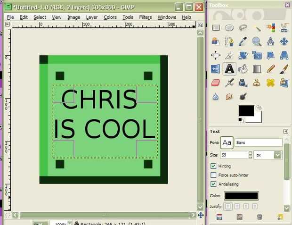Set left text justification
This screenshot has width=292, height=225.
(x=228, y=206)
